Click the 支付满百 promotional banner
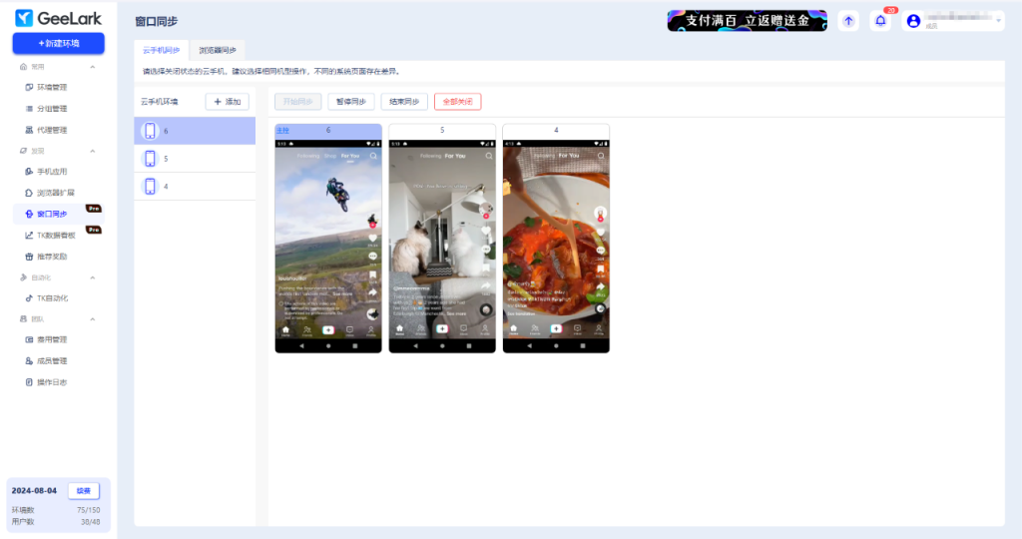Screen dimensions: 1022x539 tap(747, 21)
